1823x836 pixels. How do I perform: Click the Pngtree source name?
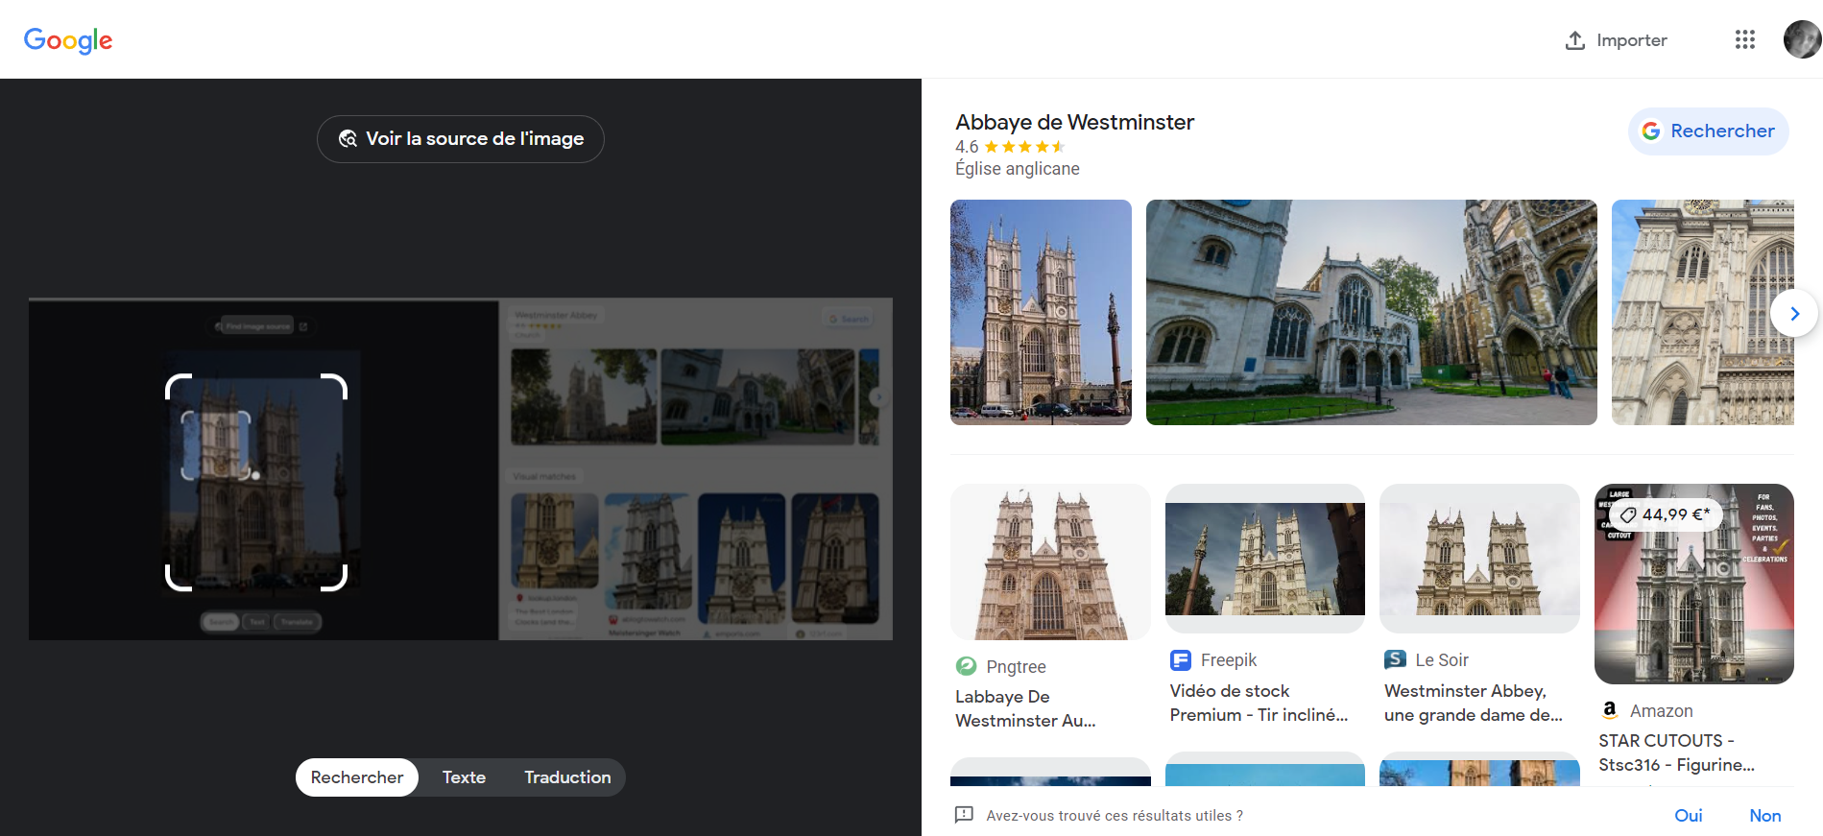click(x=1016, y=666)
